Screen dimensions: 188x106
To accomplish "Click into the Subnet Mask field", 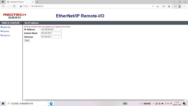I will (51, 33).
